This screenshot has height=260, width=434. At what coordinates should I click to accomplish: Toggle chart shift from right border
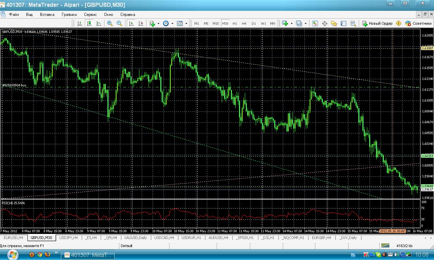pos(141,23)
